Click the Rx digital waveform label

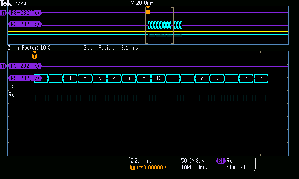point(12,95)
